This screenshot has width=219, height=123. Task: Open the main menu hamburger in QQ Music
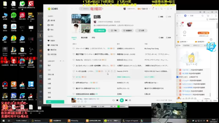coord(156,9)
